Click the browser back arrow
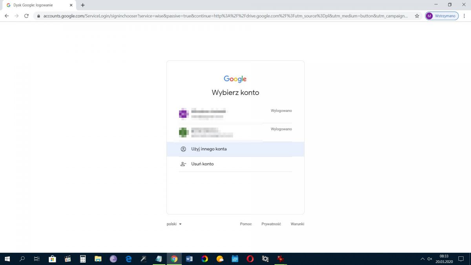 [7, 16]
